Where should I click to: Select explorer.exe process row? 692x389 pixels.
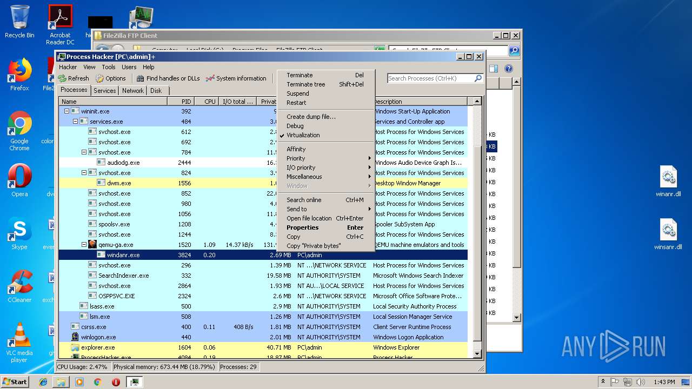point(263,347)
